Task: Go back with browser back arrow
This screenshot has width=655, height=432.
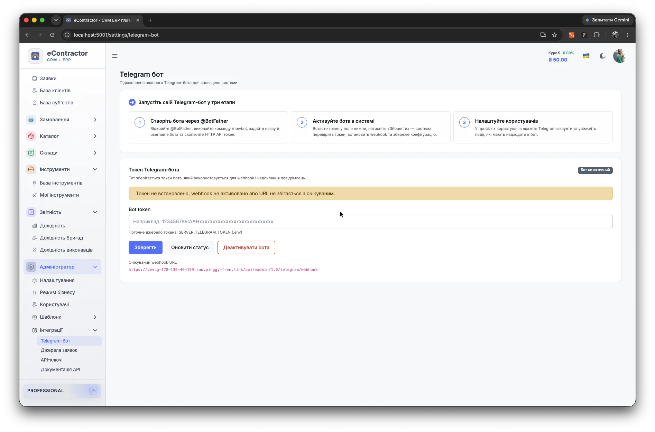Action: 27,35
